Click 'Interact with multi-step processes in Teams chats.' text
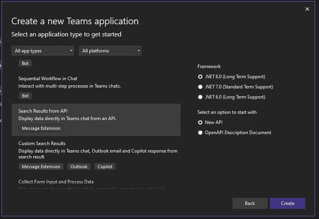This screenshot has width=319, height=219. point(70,86)
